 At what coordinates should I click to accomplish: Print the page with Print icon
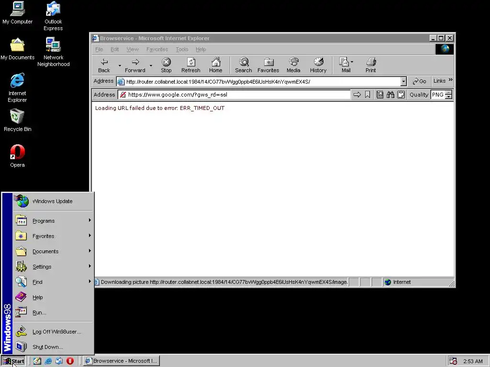(x=371, y=65)
